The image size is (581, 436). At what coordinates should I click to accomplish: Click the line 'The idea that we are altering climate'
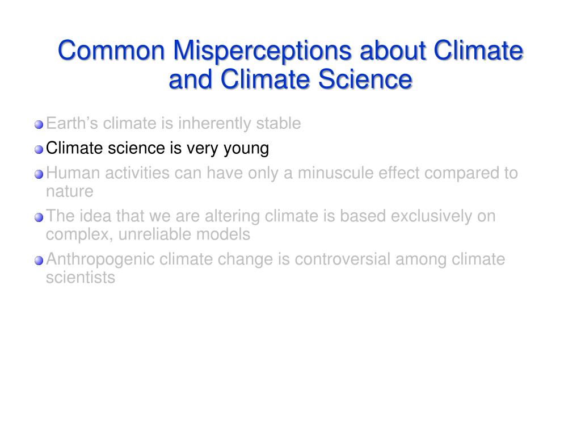[x=271, y=216]
